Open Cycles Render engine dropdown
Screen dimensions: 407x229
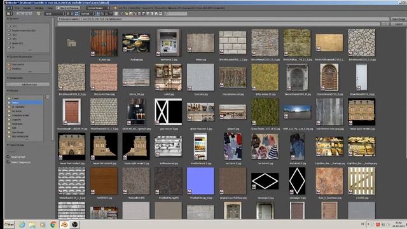(x=98, y=8)
